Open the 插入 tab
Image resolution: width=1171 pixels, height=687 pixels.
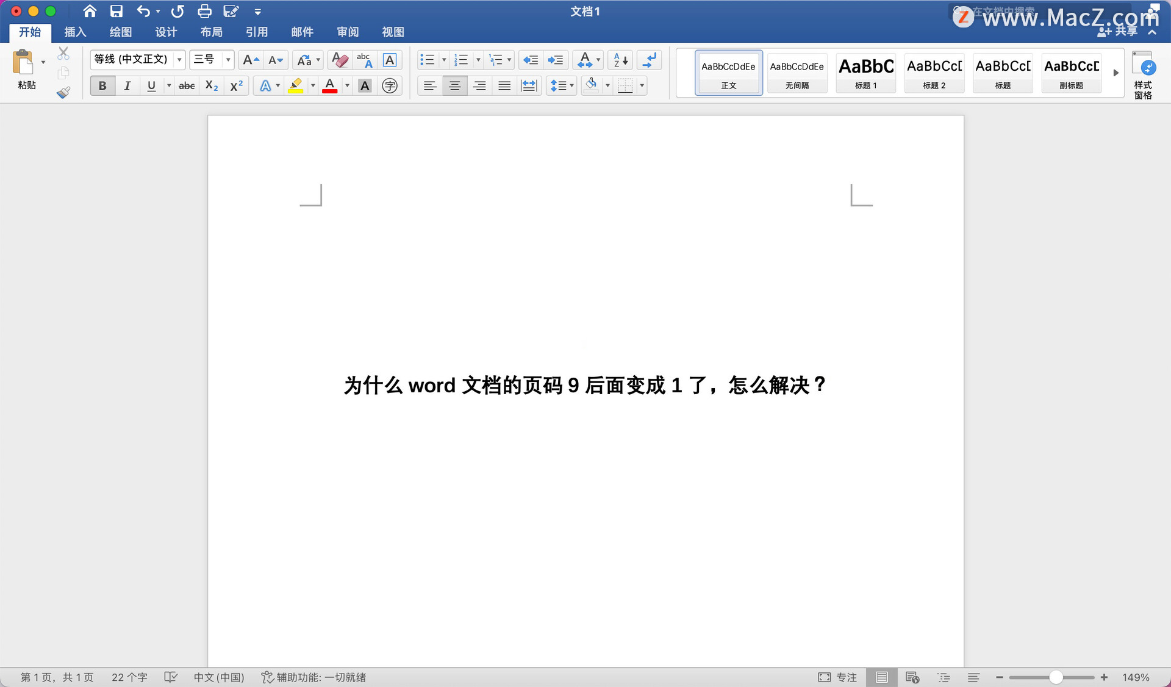(x=75, y=32)
